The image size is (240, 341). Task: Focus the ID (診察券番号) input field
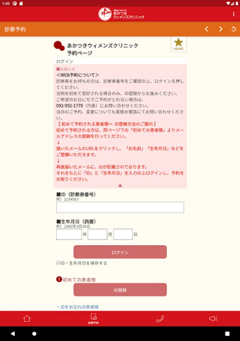point(120,207)
